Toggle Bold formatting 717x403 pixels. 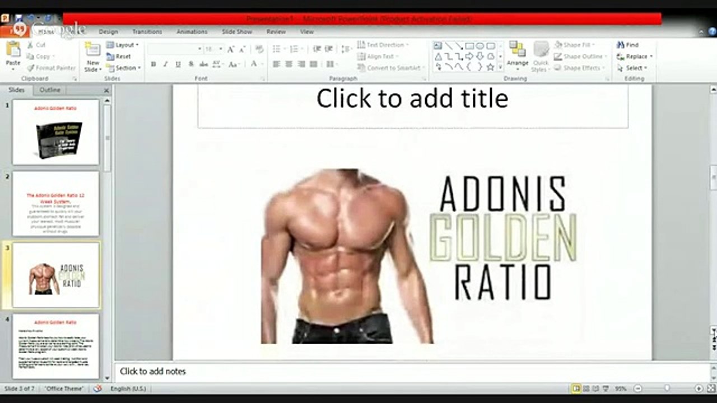153,64
